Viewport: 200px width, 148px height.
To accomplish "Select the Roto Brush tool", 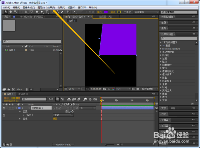I will [68, 12].
